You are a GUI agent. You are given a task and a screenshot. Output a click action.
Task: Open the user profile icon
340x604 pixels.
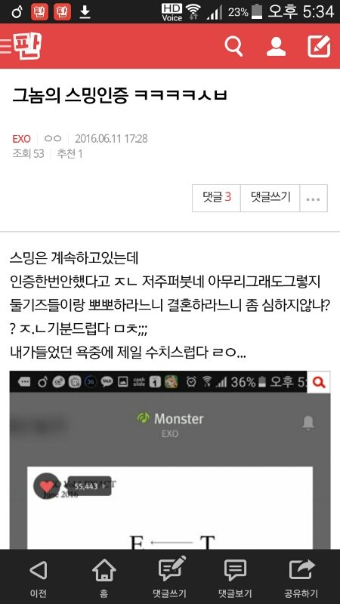pyautogui.click(x=276, y=46)
